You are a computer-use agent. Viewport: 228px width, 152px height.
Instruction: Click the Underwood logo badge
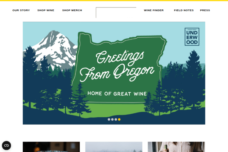[x=192, y=37]
